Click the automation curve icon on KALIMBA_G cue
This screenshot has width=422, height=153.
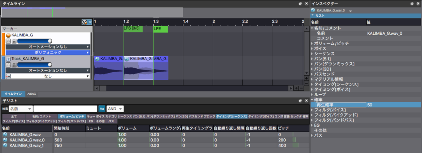pyautogui.click(x=8, y=41)
